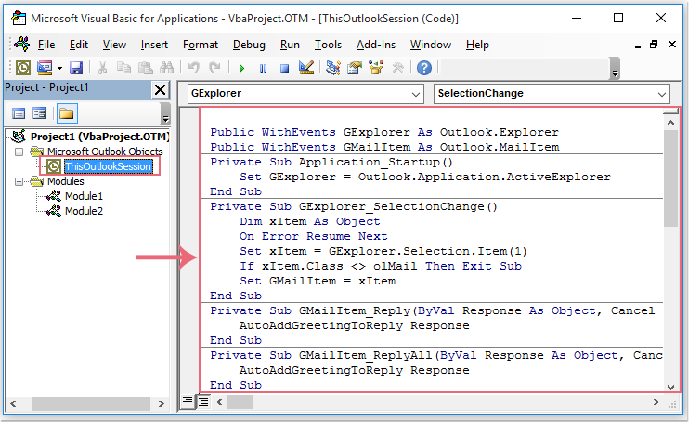Open the Object Browser toolbar icon

pos(377,68)
